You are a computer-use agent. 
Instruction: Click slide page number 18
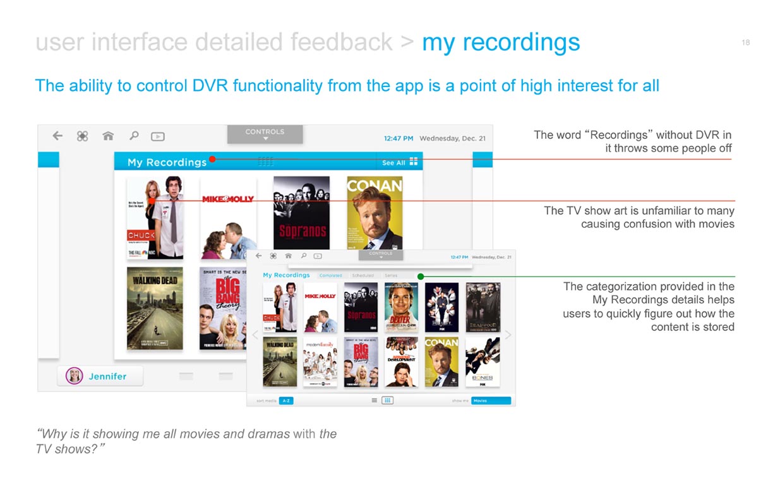click(x=746, y=42)
